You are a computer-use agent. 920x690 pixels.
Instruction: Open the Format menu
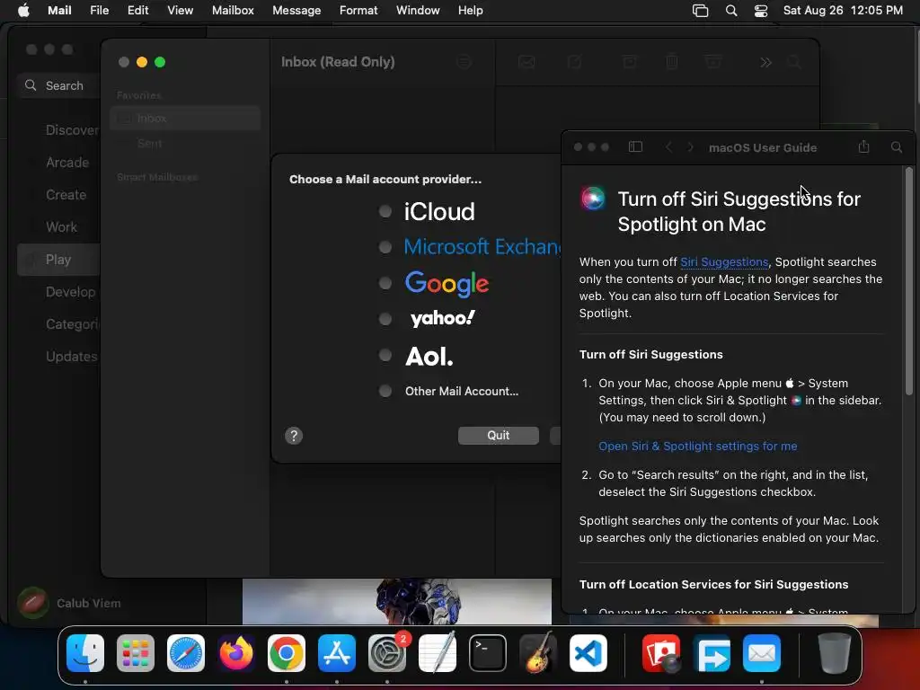point(358,11)
